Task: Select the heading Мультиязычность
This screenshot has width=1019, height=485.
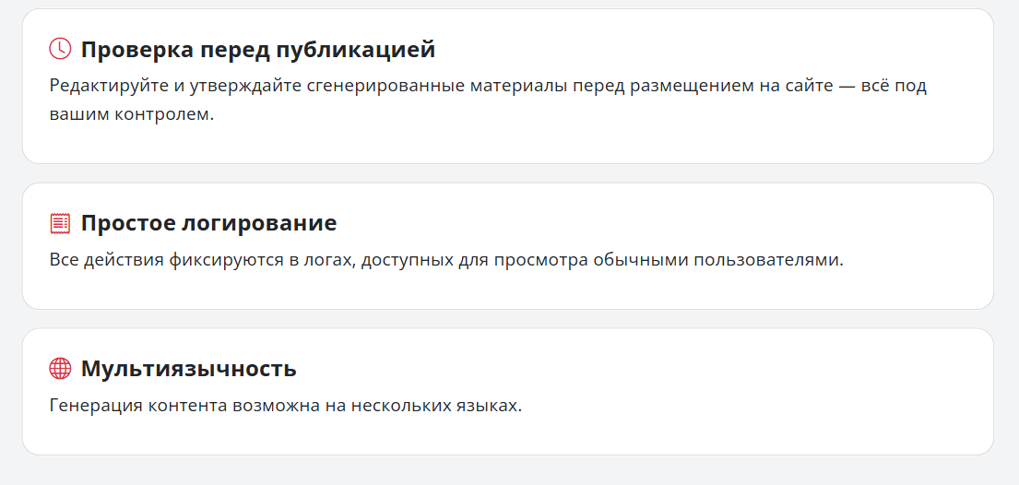Action: coord(188,369)
